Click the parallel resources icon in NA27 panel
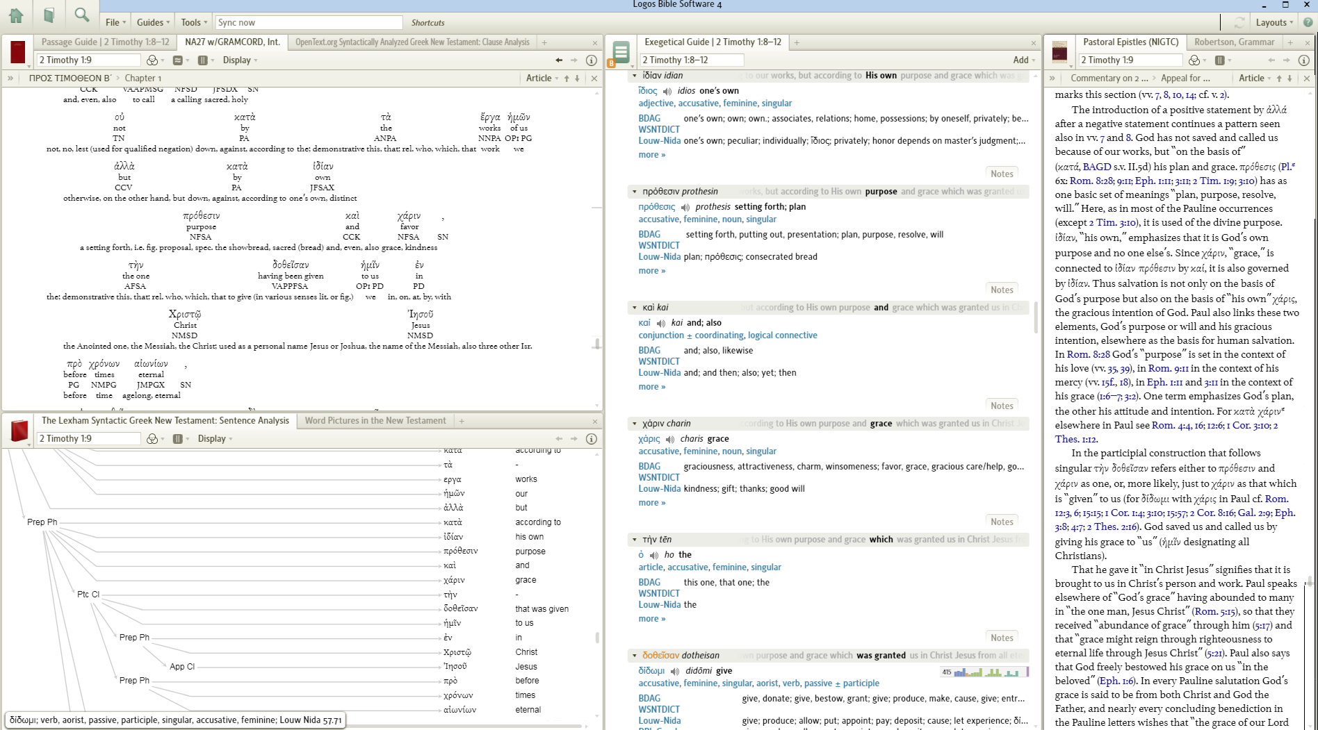The height and width of the screenshot is (730, 1318). pos(177,60)
